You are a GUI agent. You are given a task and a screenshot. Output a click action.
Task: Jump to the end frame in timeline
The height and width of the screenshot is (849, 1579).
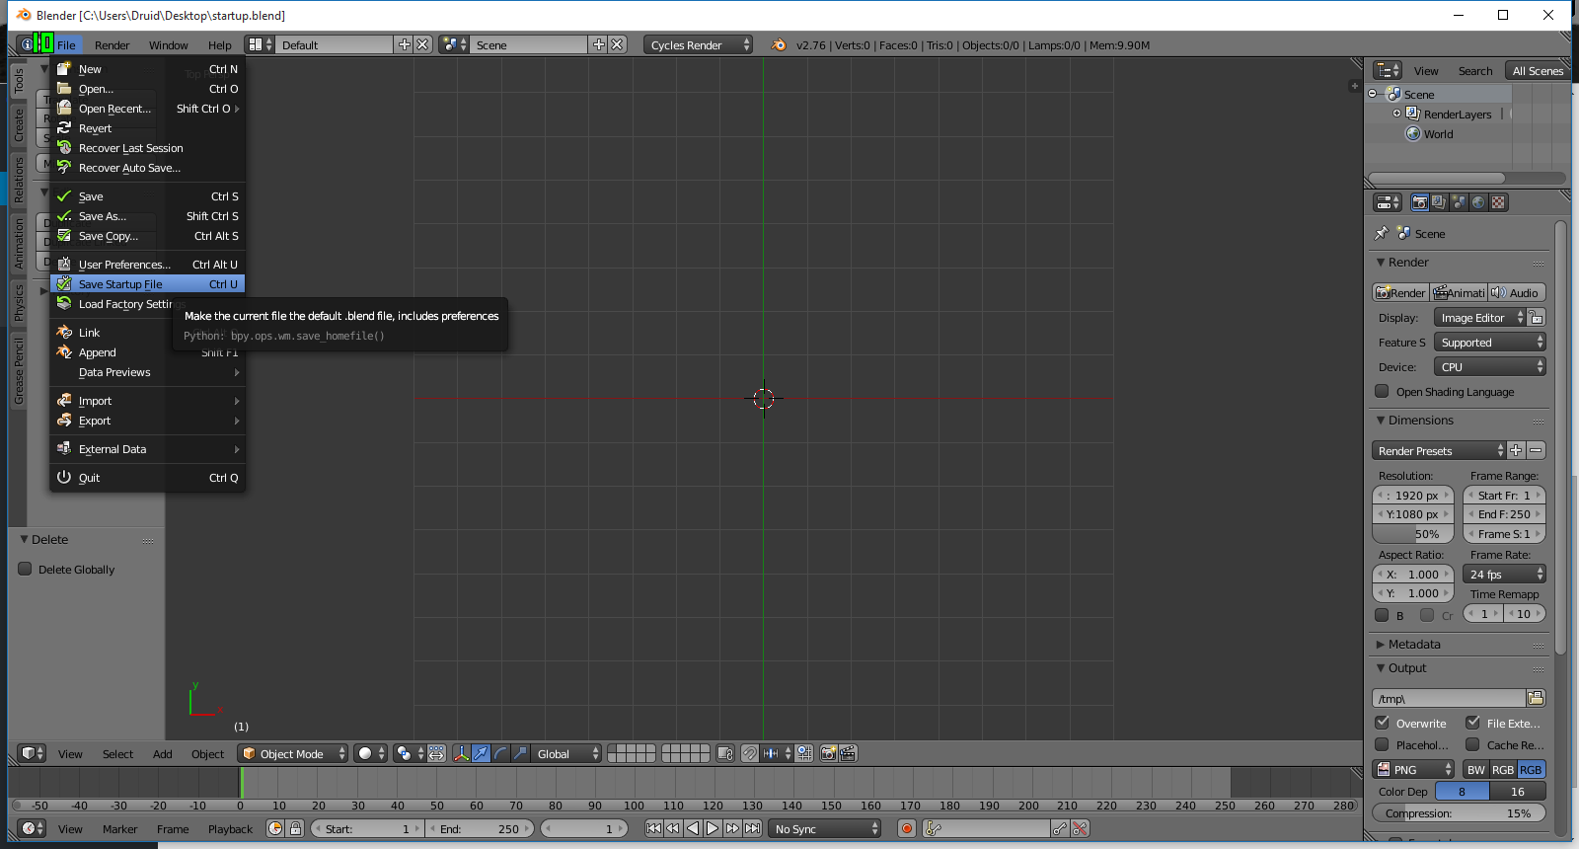pos(752,828)
